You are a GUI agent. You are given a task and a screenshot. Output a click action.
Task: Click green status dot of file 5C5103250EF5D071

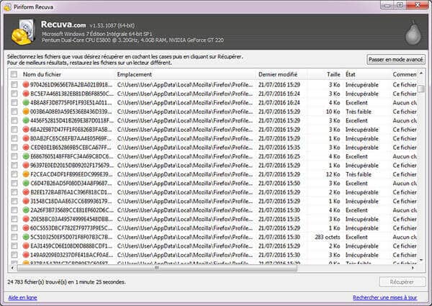pos(26,236)
